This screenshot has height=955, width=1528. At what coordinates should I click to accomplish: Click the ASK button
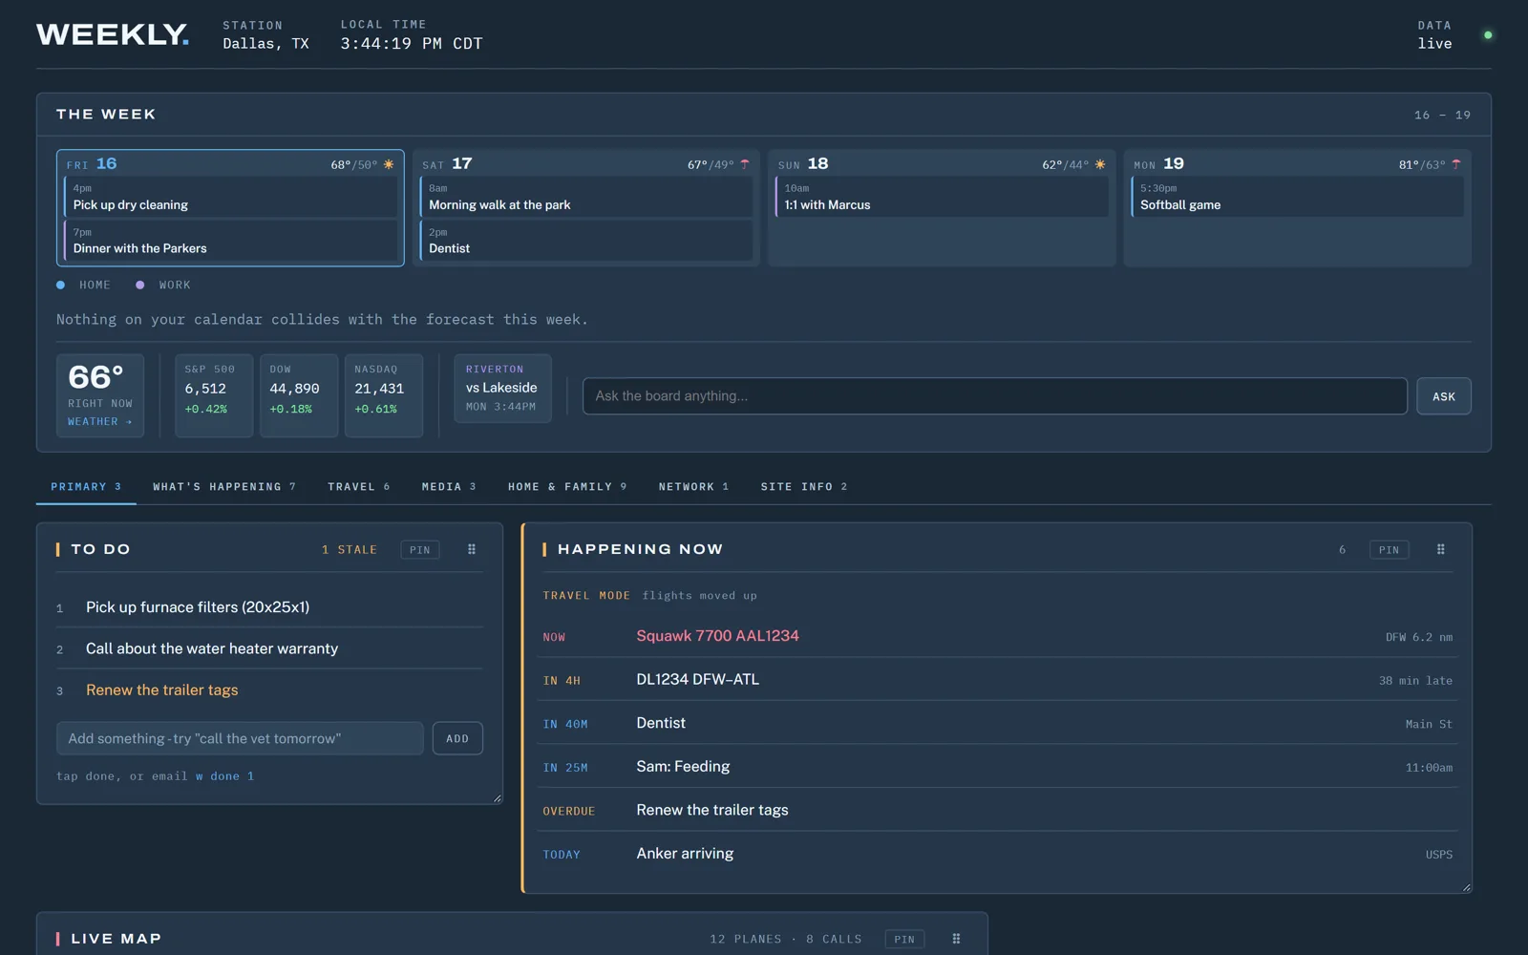coord(1444,396)
